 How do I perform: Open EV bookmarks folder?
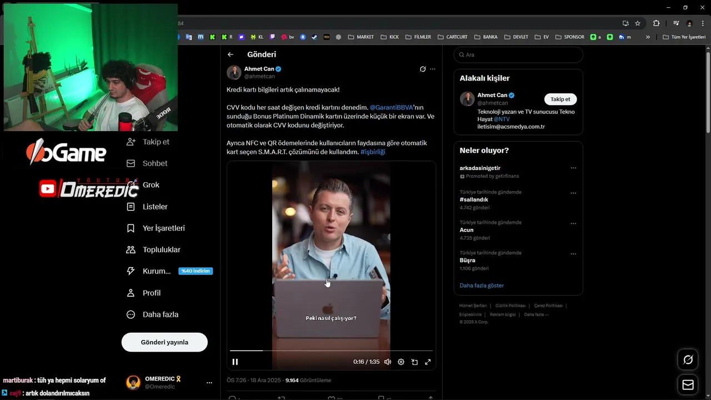542,37
